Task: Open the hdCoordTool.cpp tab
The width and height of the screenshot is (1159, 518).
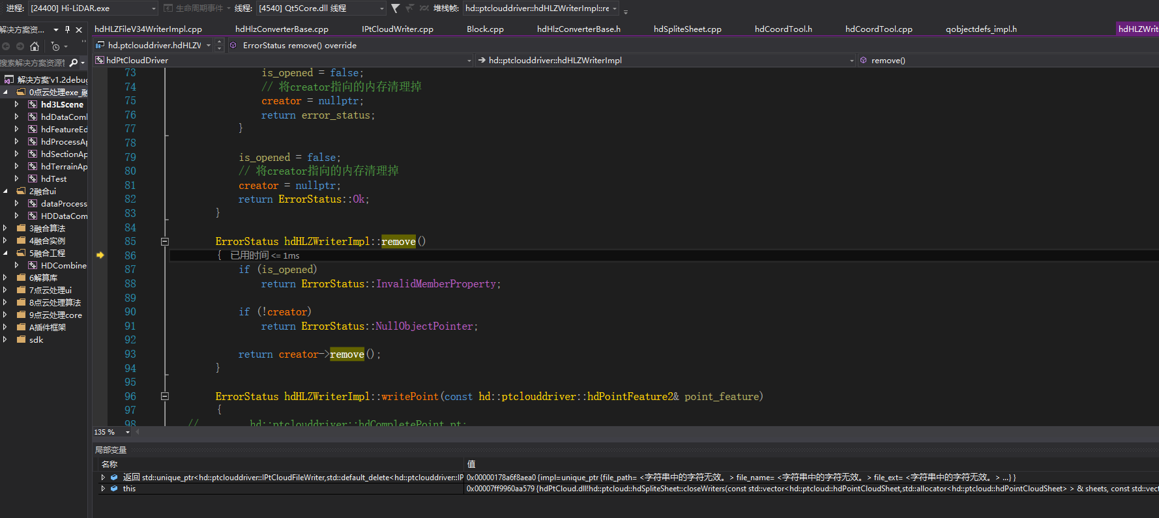Action: 878,29
